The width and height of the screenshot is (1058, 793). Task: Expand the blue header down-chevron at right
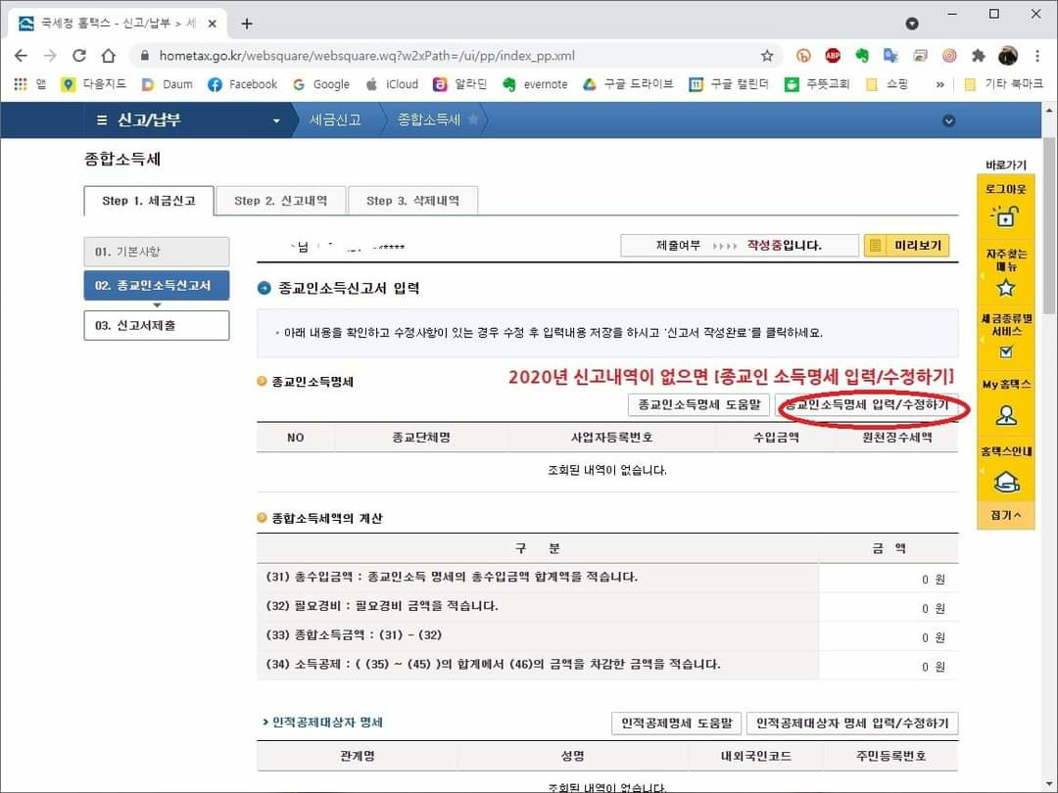pyautogui.click(x=947, y=120)
